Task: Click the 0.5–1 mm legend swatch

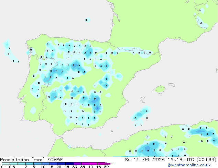Action: click(14, 164)
